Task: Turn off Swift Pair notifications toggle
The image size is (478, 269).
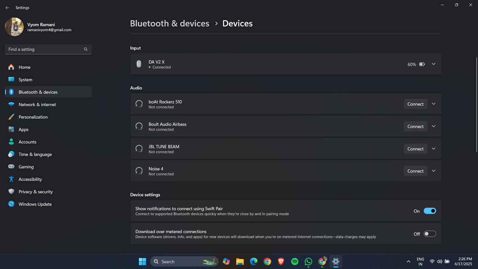Action: click(x=430, y=211)
